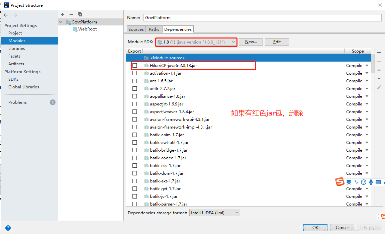
Task: Add a new module with plus icon
Action: (63, 14)
